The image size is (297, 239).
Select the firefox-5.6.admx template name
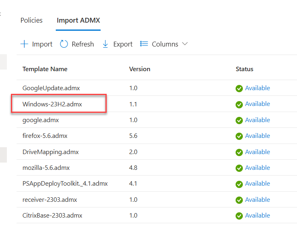click(x=45, y=136)
